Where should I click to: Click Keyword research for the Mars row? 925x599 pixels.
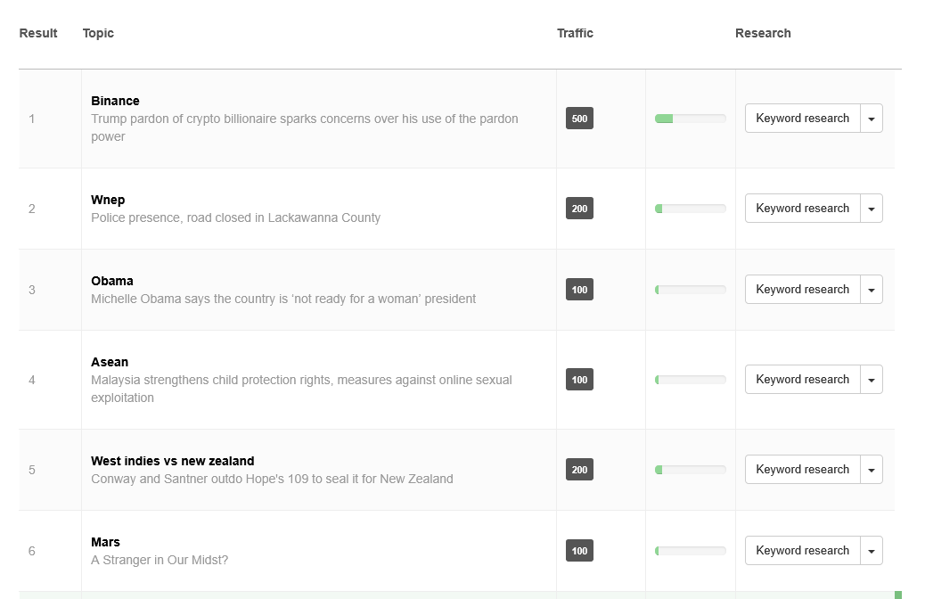pyautogui.click(x=802, y=551)
